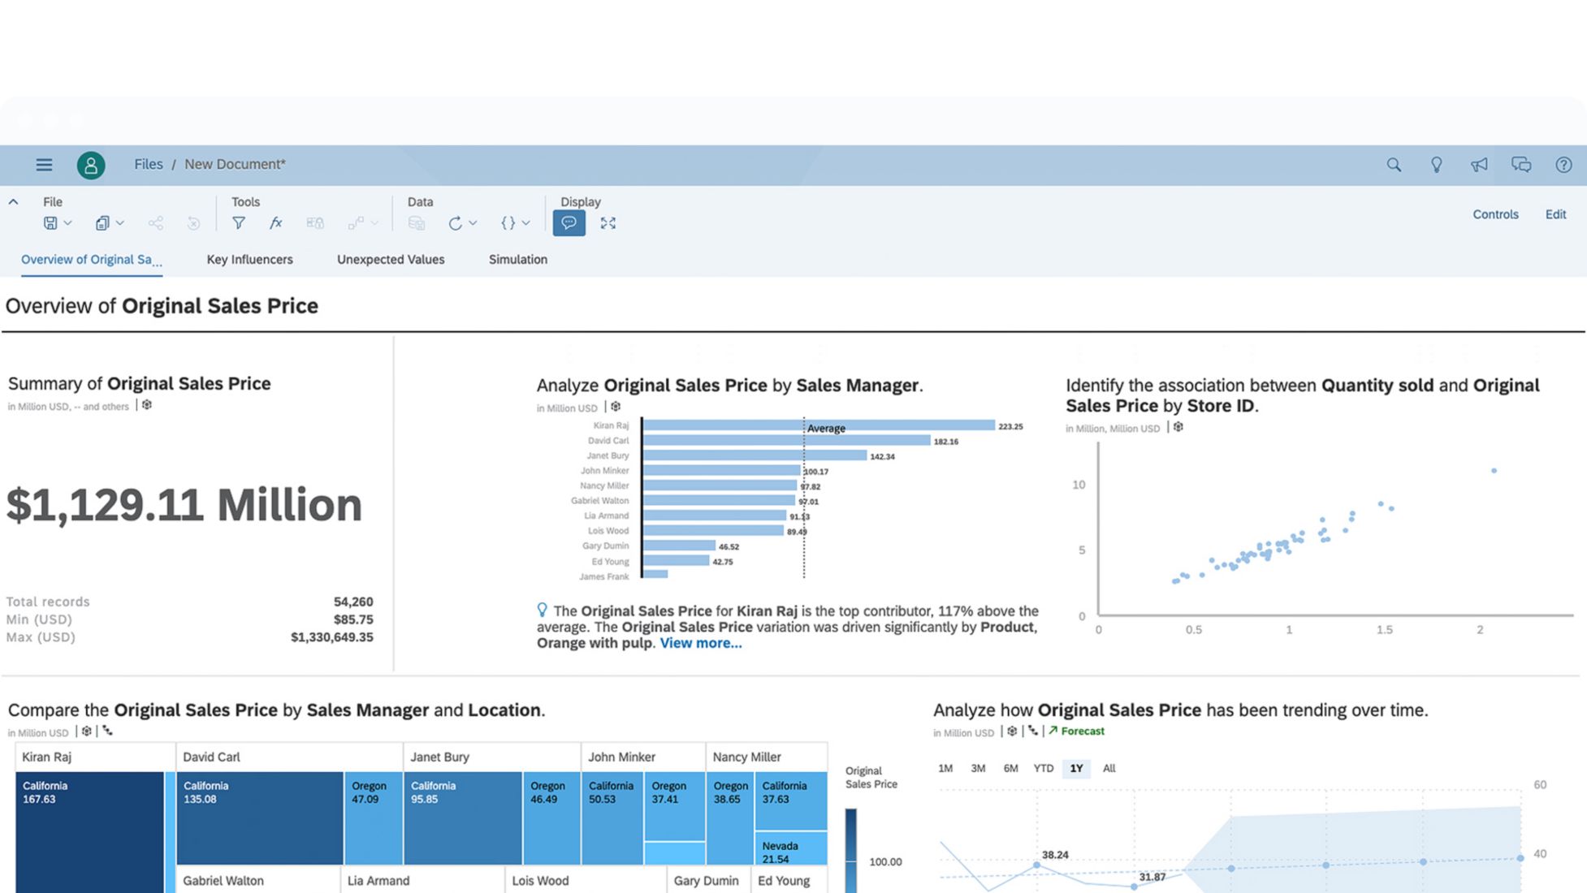Select the 6M time range option
This screenshot has width=1587, height=893.
click(1010, 768)
